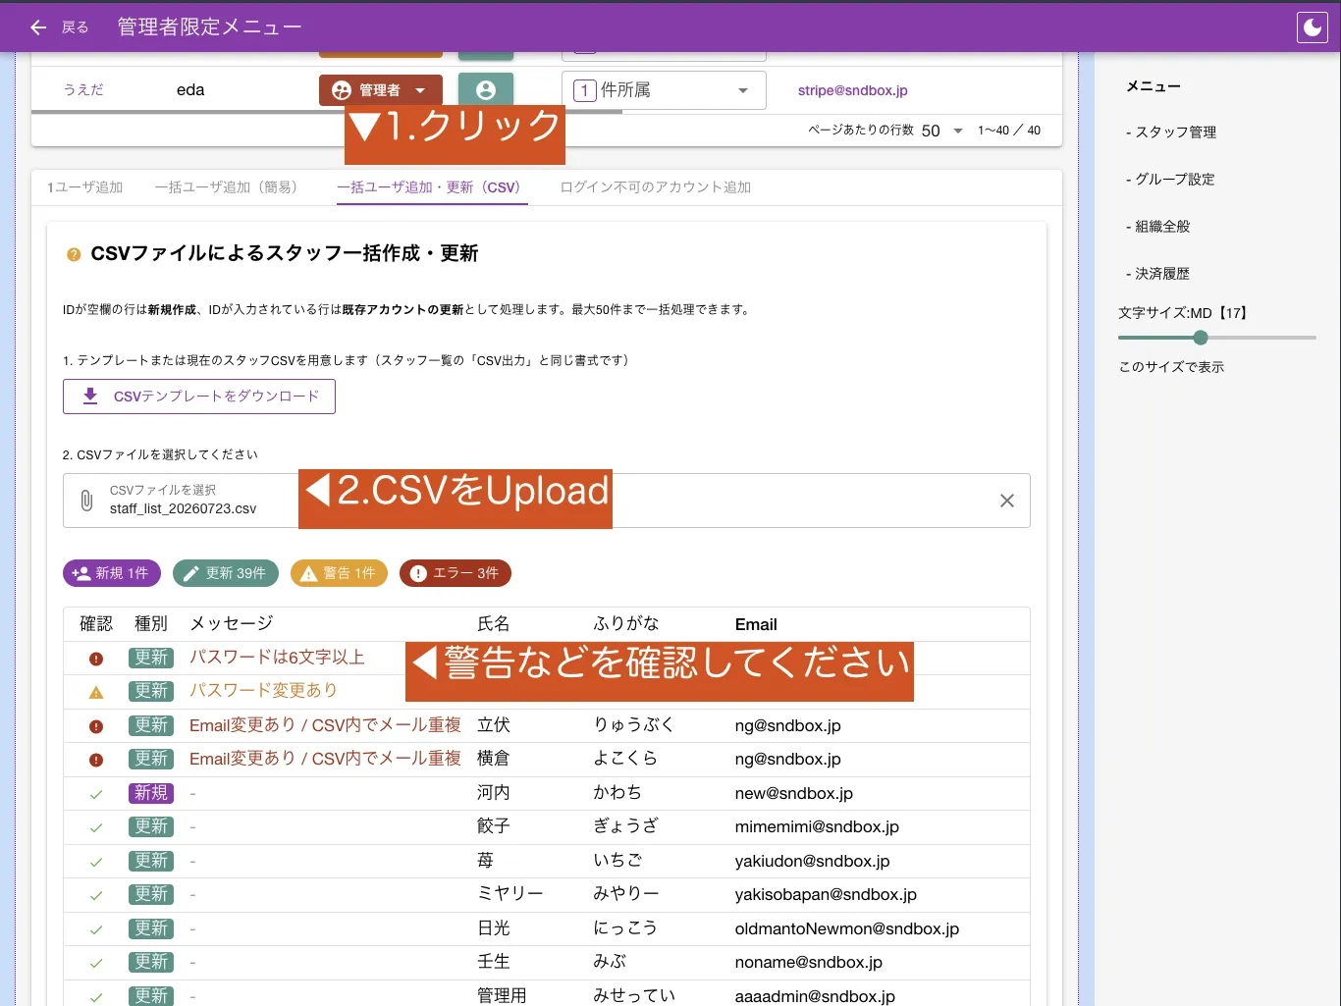Click the メッセージ column header
Viewport: 1341px width, 1006px height.
coord(232,624)
